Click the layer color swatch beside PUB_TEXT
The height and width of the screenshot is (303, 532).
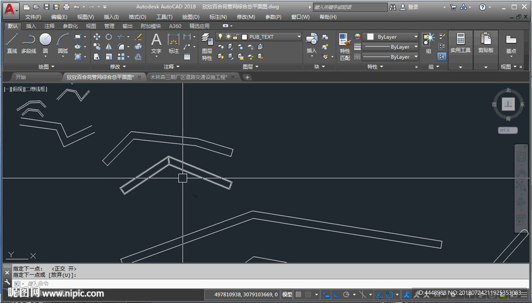click(244, 37)
